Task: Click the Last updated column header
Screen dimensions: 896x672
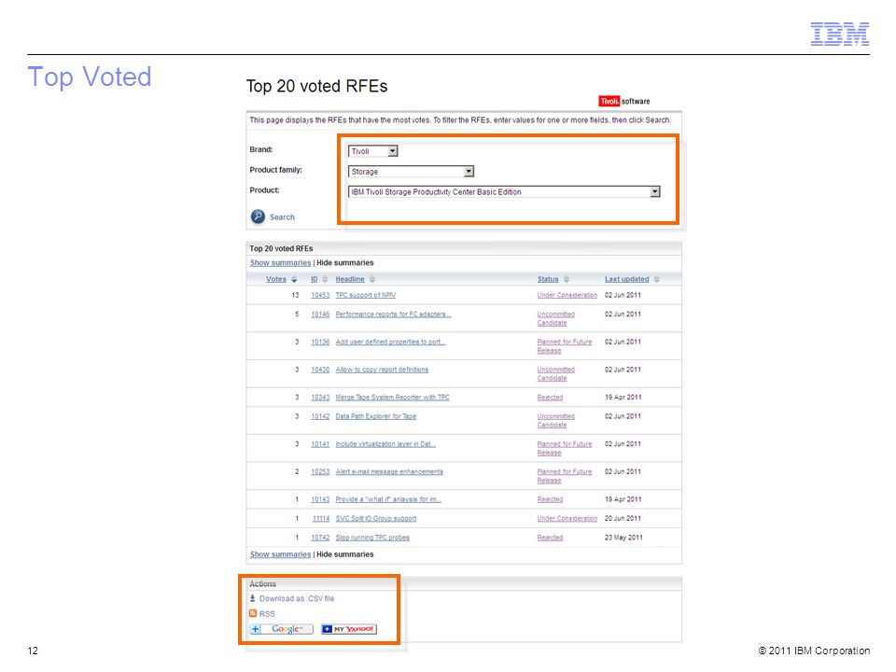Action: click(x=627, y=279)
